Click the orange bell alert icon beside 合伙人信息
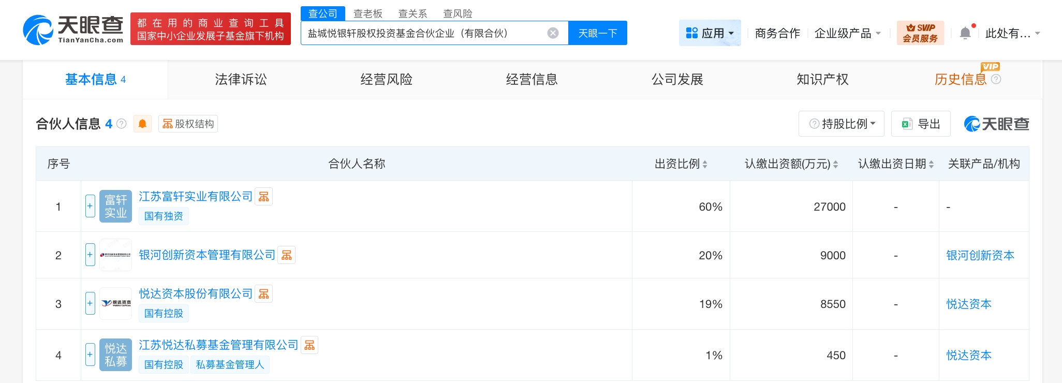Viewport: 1062px width, 383px height. point(142,124)
